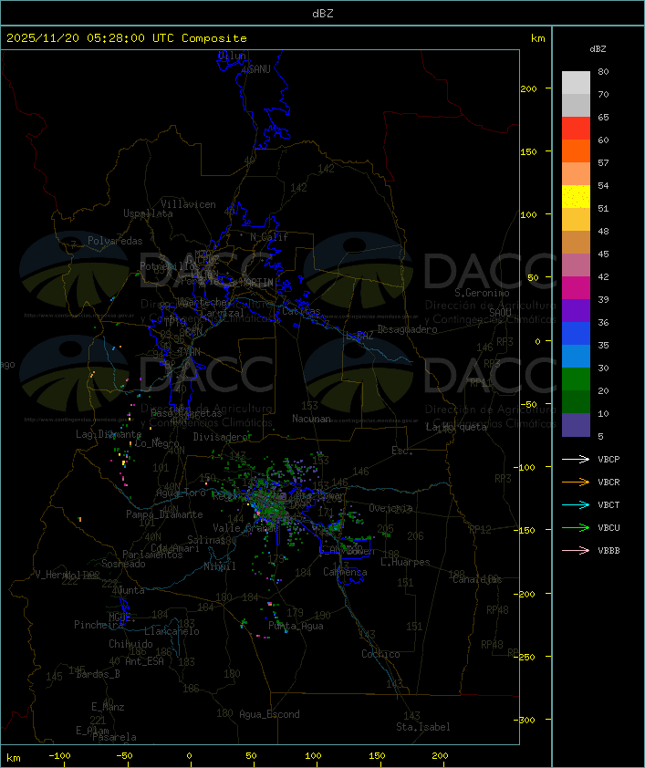Click the timestamp 2025/11/20 05:28:00 UTC Composite
The height and width of the screenshot is (768, 645).
point(127,38)
